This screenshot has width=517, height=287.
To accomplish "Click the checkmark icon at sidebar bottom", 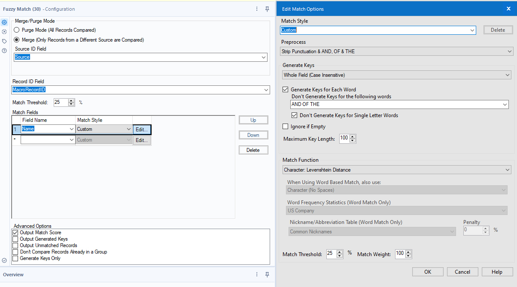I will coord(4,260).
